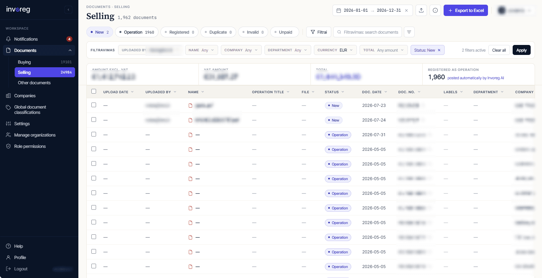Click the file icon in the 2026-07-31 row

coord(190,135)
